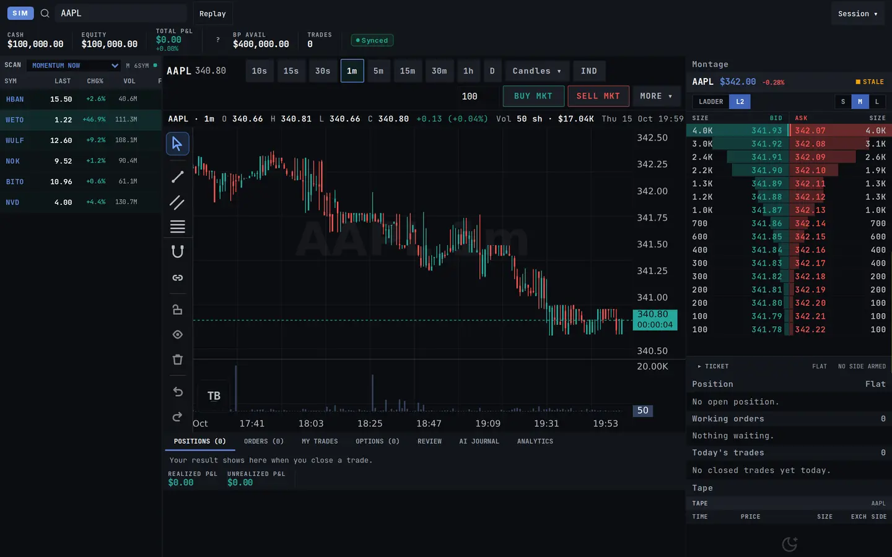Image resolution: width=892 pixels, height=557 pixels.
Task: Open the Momentum Now scan dropdown
Action: pos(74,66)
